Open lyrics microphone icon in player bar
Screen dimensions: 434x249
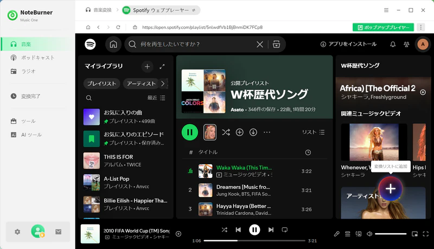point(336,234)
